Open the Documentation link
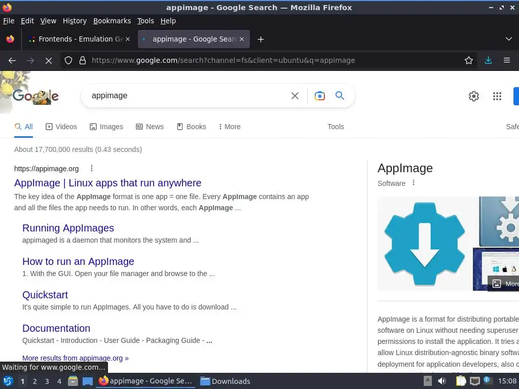The width and height of the screenshot is (519, 389). click(x=56, y=328)
